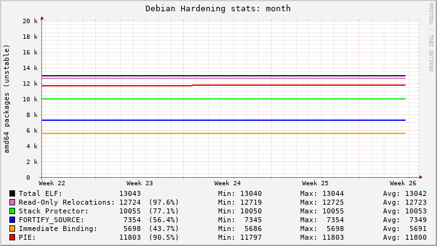Click the y-axis title 'amd64 packages (unstable)'
The height and width of the screenshot is (246, 437).
click(7, 99)
